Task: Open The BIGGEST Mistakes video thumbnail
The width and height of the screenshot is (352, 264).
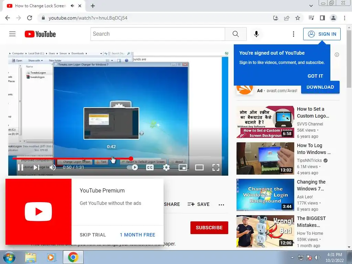Action: click(x=265, y=231)
